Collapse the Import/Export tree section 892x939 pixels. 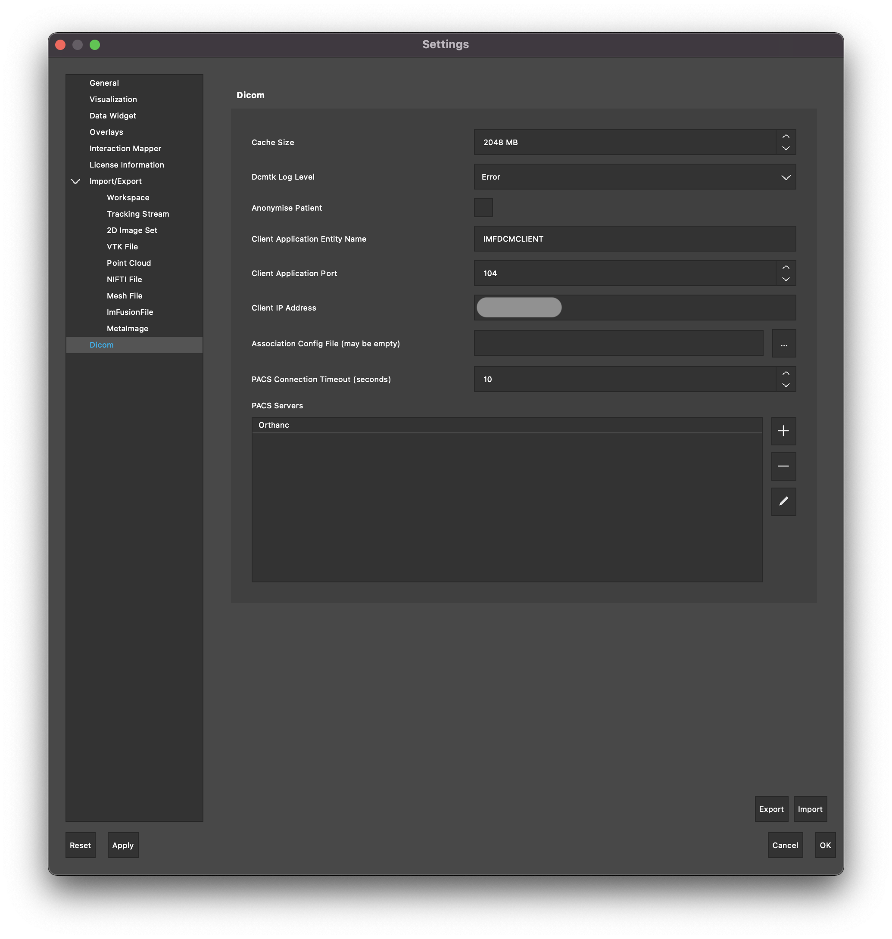[x=75, y=181]
